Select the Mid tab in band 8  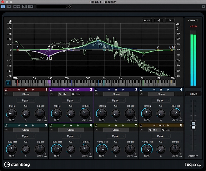click(x=153, y=130)
